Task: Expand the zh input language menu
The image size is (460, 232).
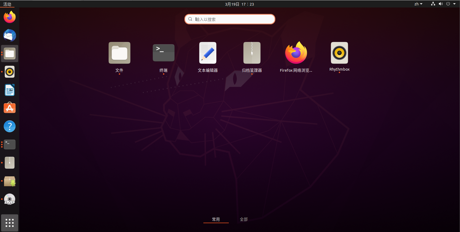Action: (418, 4)
